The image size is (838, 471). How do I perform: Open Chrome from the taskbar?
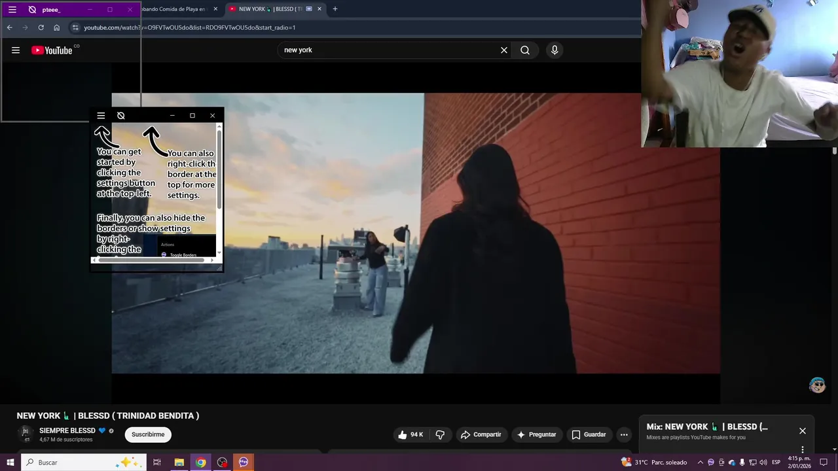point(201,462)
